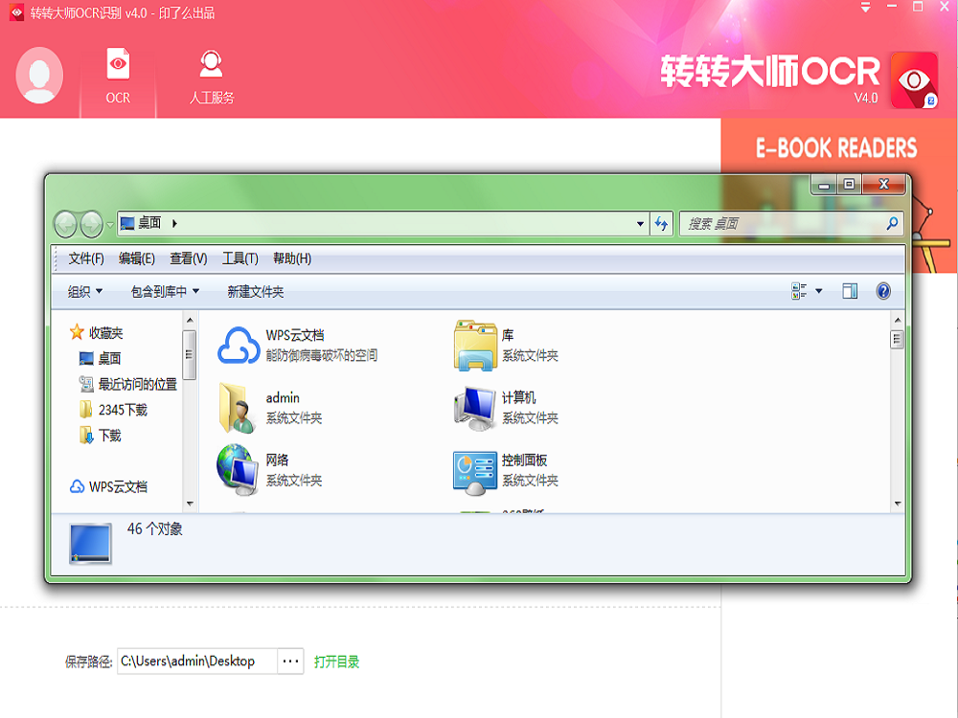Open the OCR app title bar menu arrow

click(865, 8)
